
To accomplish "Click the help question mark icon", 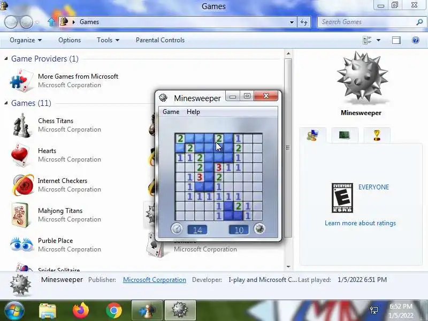I will 416,41.
